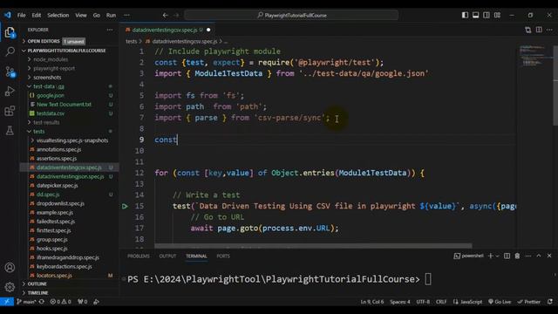The height and width of the screenshot is (314, 558).
Task: Switch to the Problems panel tab
Action: click(x=139, y=256)
